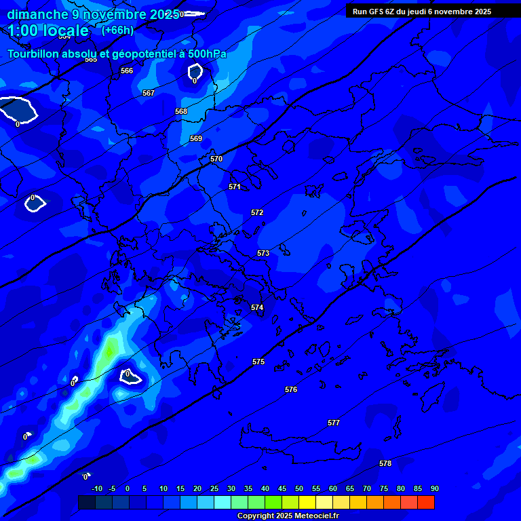Click the Tourbillon absolu et géopotentiel subtitle
Screen dimensions: 521x521
[117, 54]
